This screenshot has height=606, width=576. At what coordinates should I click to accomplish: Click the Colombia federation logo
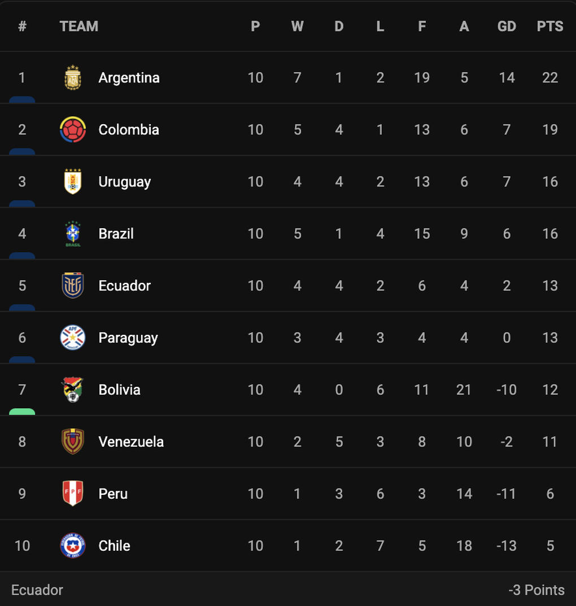tap(73, 129)
